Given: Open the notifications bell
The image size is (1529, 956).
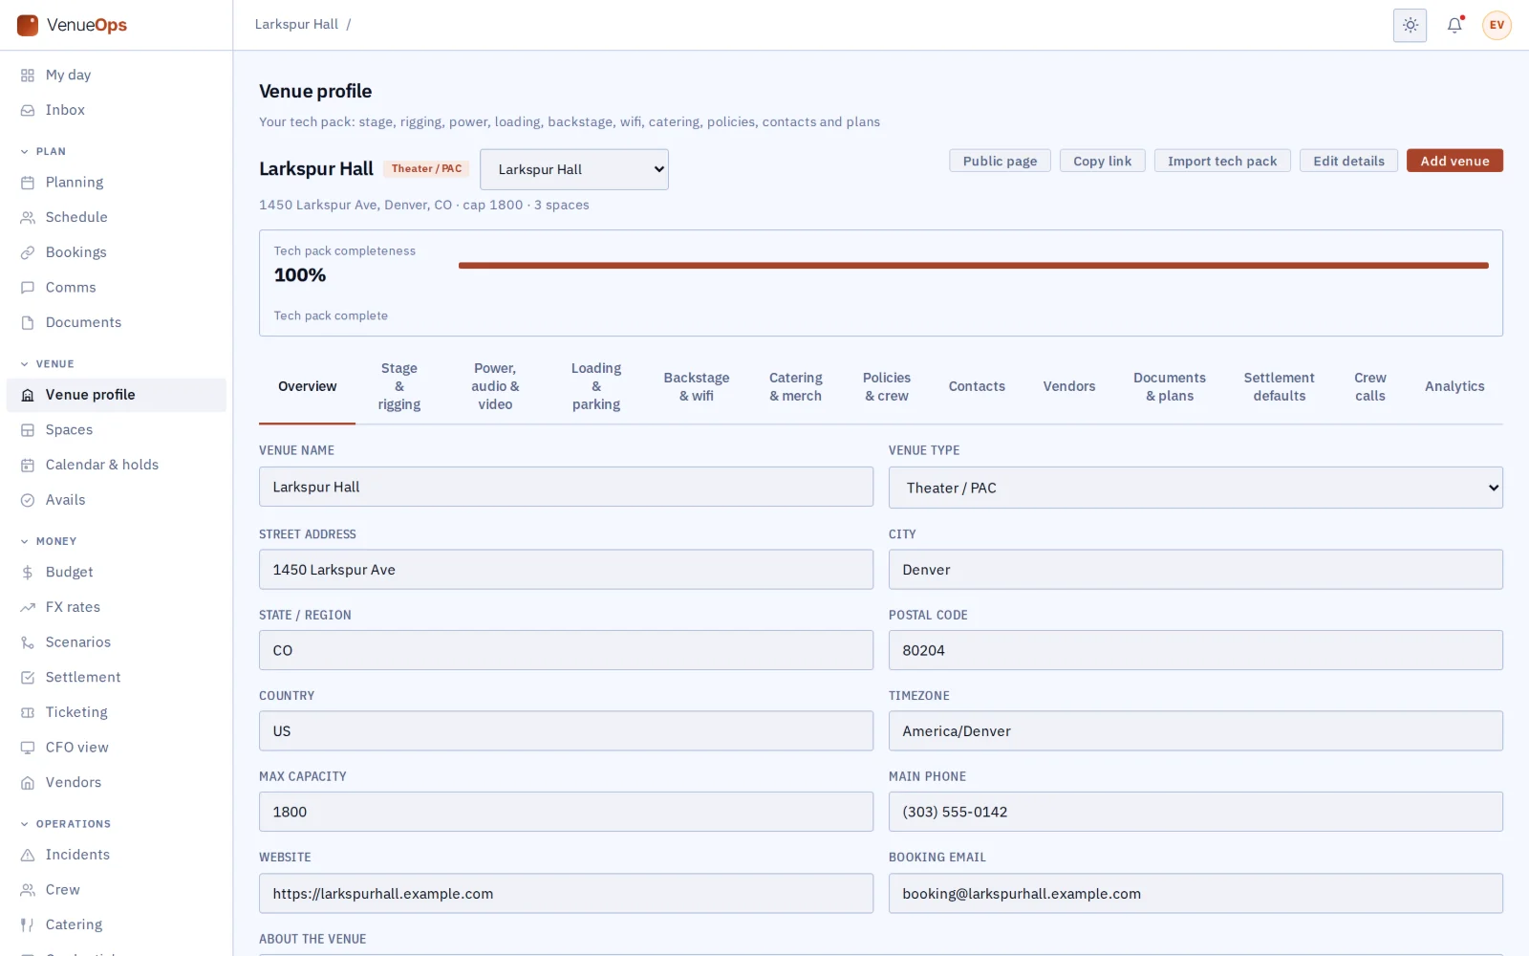Looking at the screenshot, I should [x=1454, y=25].
